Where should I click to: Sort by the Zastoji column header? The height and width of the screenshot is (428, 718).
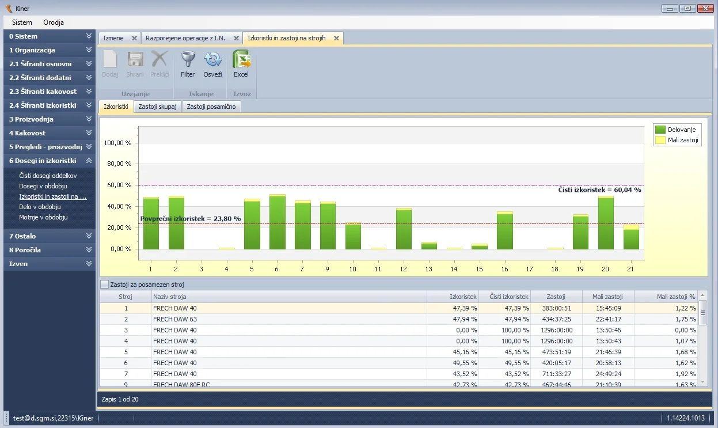[x=556, y=297]
